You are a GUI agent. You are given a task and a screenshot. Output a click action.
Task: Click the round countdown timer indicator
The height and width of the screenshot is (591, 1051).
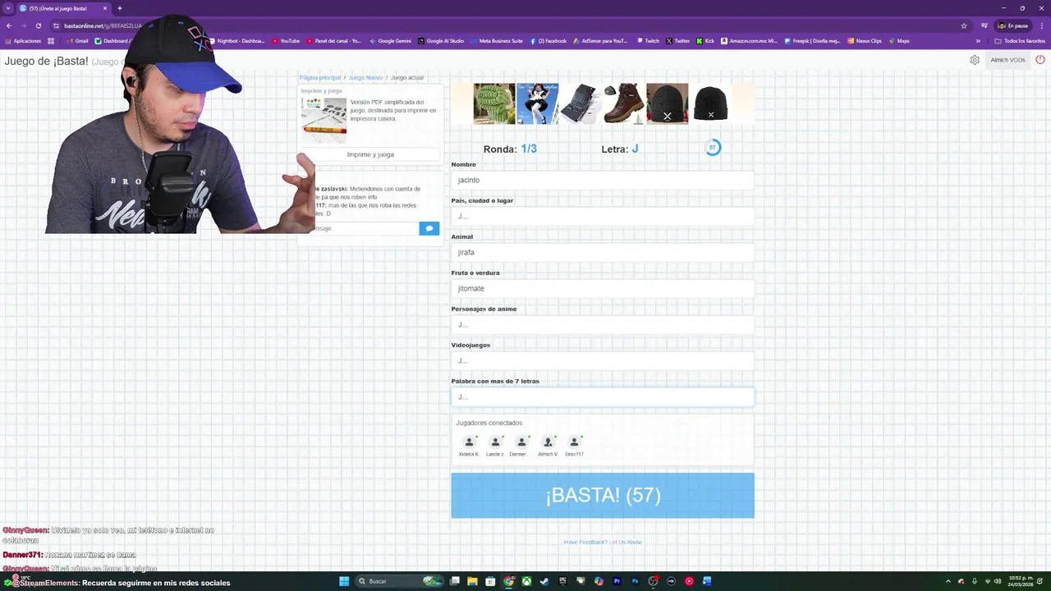[713, 148]
